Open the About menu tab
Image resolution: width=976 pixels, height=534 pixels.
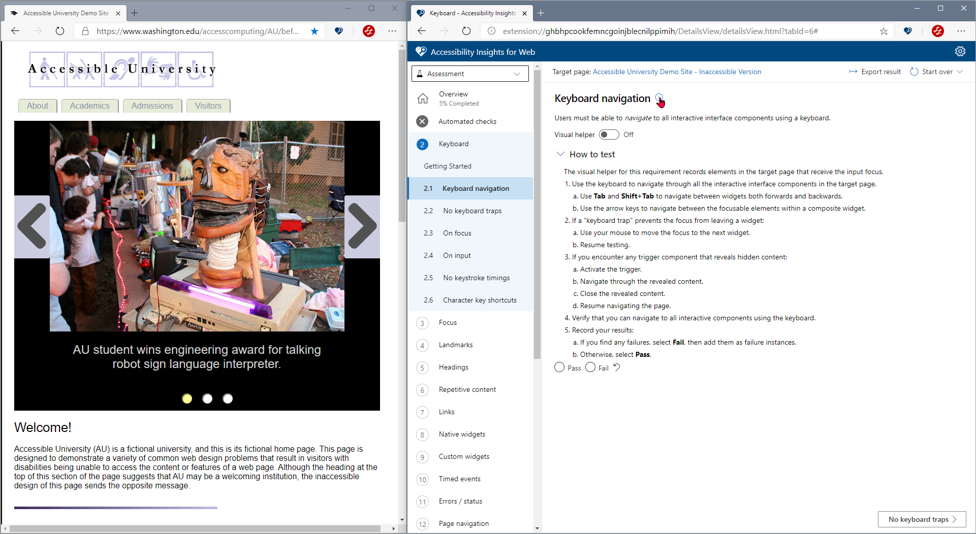click(38, 106)
